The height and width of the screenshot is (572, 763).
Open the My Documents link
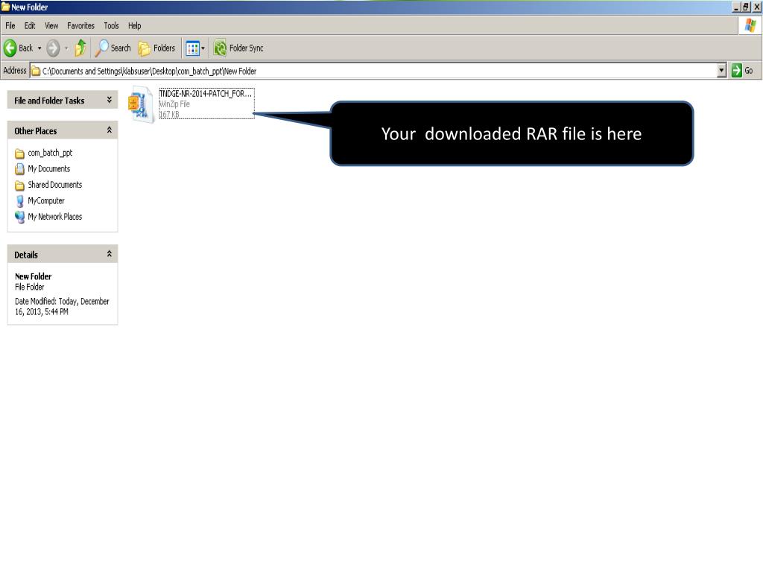click(48, 169)
